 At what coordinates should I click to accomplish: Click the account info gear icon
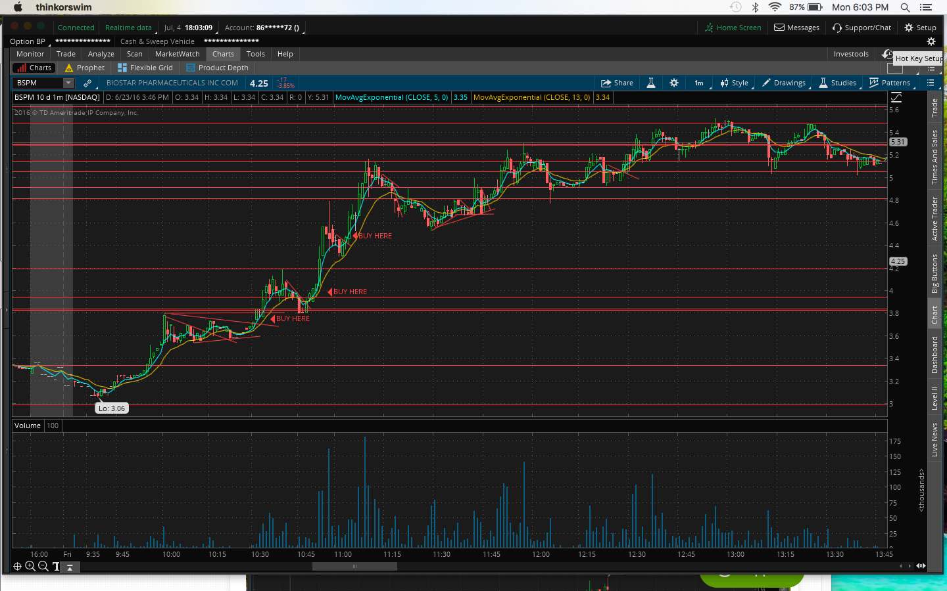(931, 41)
